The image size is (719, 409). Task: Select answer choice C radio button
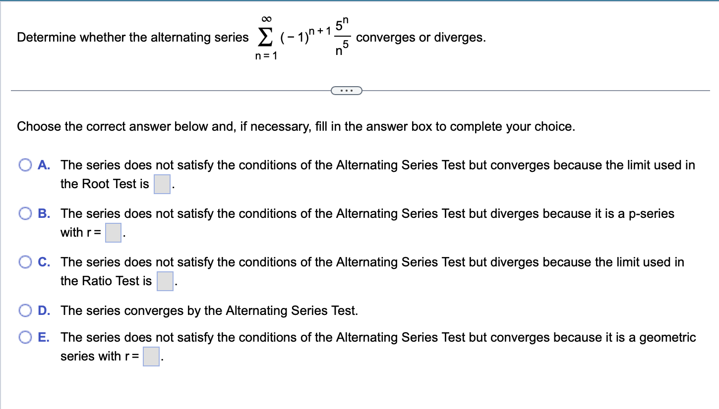click(25, 262)
